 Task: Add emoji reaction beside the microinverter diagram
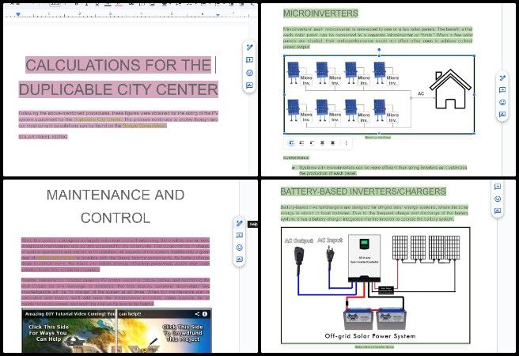pyautogui.click(x=502, y=102)
